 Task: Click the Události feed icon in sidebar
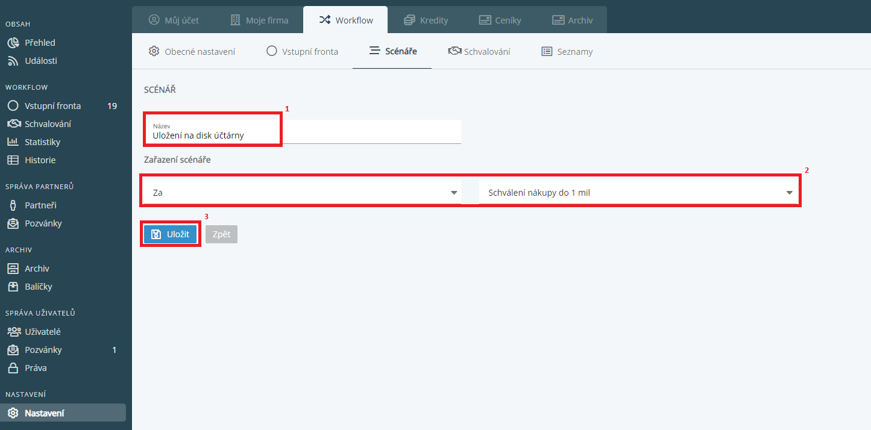(13, 61)
